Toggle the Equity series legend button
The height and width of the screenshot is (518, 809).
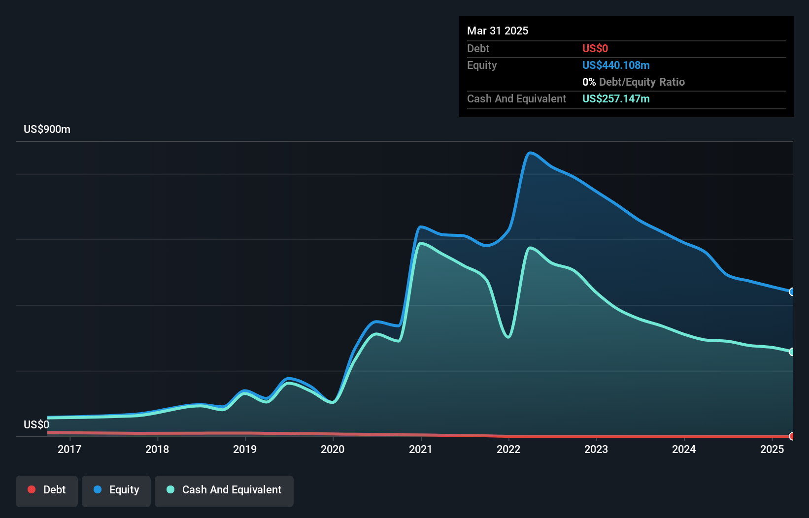(116, 491)
